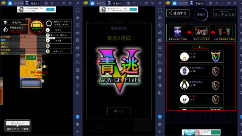
Task: Click the volume icon in the left window sidebar
Action: pyautogui.click(x=78, y=18)
